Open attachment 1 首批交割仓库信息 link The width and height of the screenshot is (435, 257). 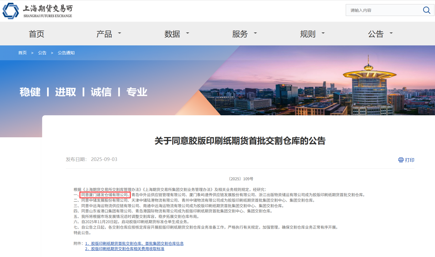click(134, 244)
